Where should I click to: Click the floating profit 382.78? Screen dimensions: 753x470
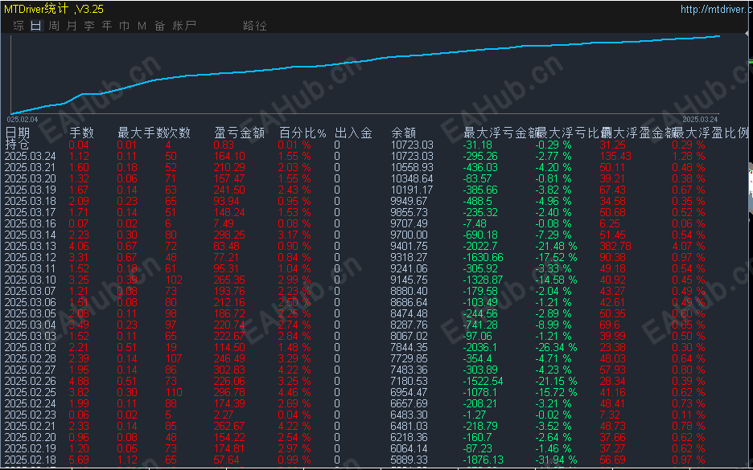coord(615,246)
